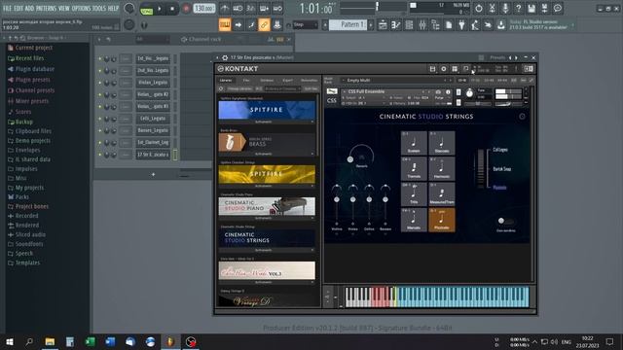
Task: Click the undo history clock icon in top toolbar
Action: point(478,8)
